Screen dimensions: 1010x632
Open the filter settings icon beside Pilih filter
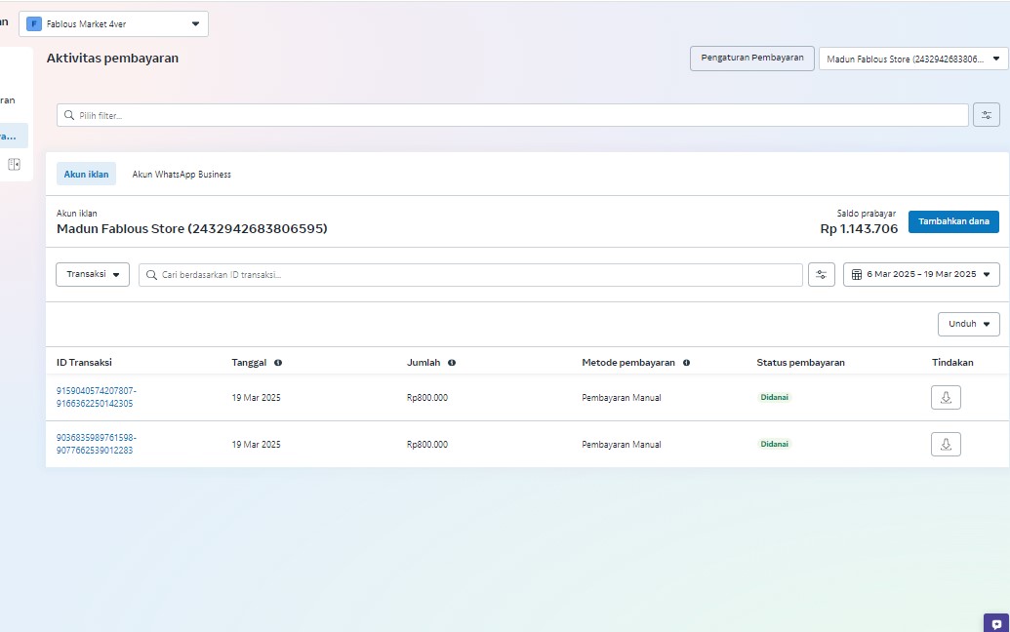[x=986, y=115]
